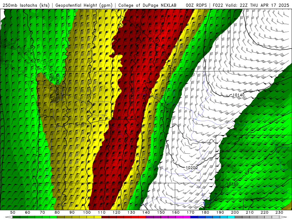This screenshot has width=292, height=219.
Task: Click the 150 value on the color scale
Action: point(161,212)
